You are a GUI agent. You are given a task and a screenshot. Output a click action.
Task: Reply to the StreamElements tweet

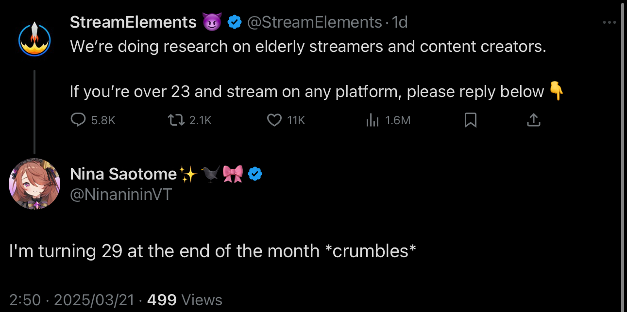79,120
